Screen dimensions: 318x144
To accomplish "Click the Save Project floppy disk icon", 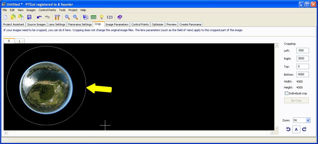I will 29,17.
